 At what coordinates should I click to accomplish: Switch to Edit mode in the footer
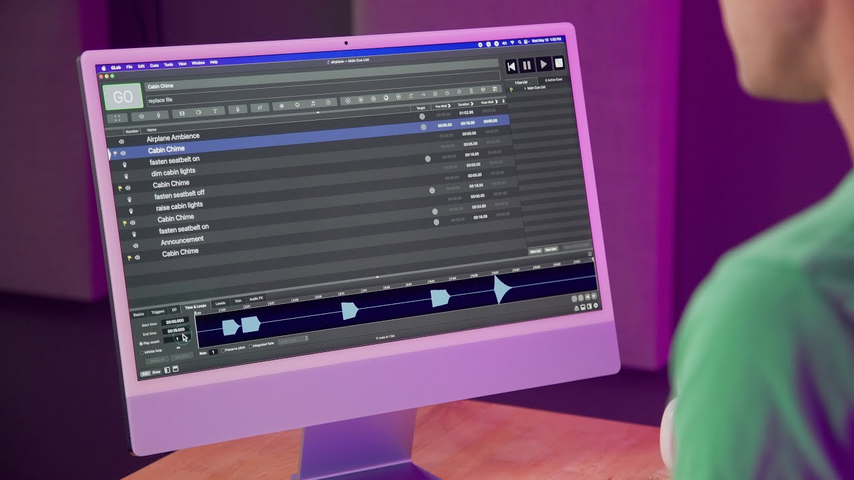pos(145,374)
